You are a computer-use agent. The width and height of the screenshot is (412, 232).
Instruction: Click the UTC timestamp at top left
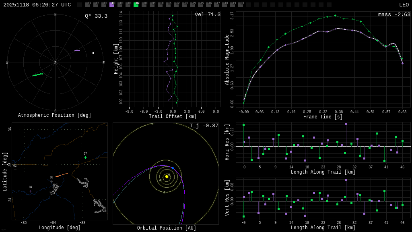click(x=37, y=5)
